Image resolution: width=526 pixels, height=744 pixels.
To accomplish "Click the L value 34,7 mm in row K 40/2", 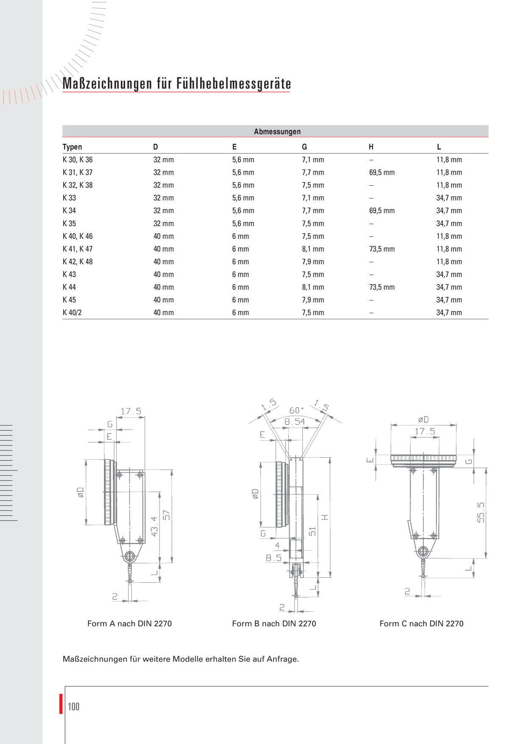I will [x=449, y=313].
